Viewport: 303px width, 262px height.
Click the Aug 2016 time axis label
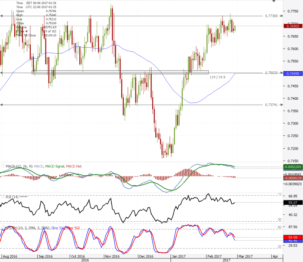point(10,256)
